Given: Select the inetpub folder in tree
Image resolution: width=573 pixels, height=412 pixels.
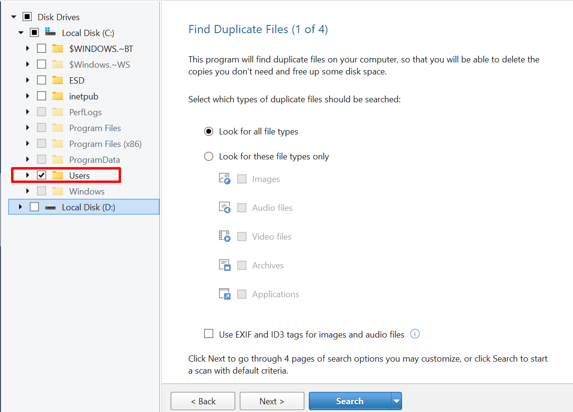Looking at the screenshot, I should point(84,96).
